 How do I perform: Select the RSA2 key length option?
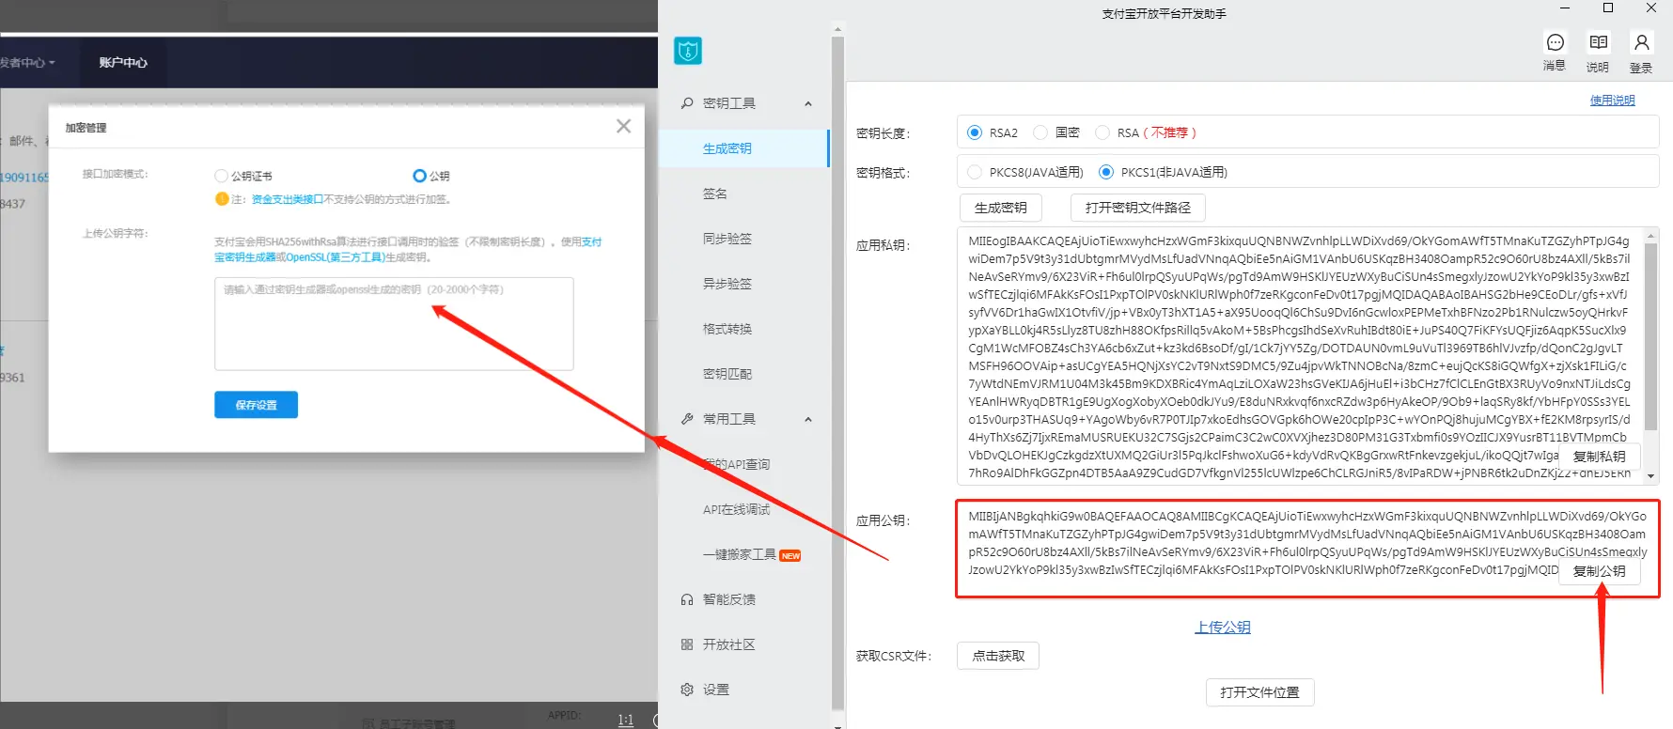(975, 132)
